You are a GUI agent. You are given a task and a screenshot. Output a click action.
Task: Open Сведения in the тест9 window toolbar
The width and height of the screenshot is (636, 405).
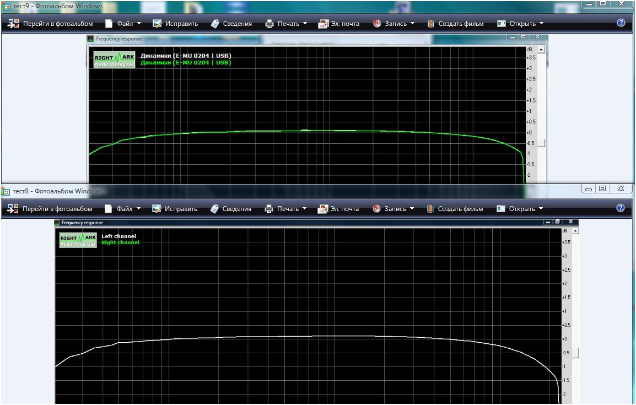tap(231, 24)
